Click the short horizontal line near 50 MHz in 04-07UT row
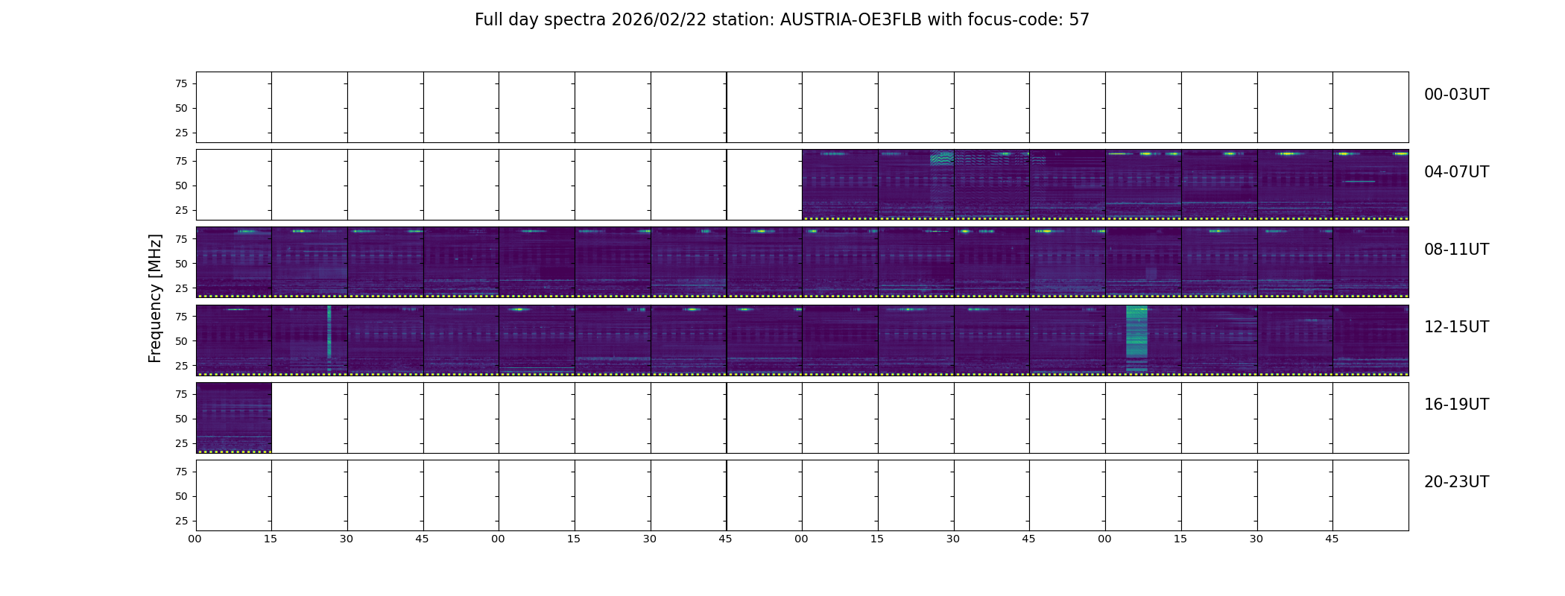This screenshot has height=596, width=1565. (x=1359, y=181)
